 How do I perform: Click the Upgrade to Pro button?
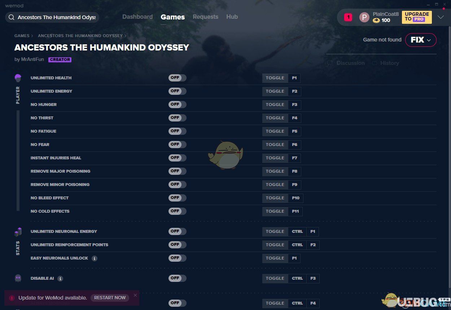pyautogui.click(x=417, y=17)
